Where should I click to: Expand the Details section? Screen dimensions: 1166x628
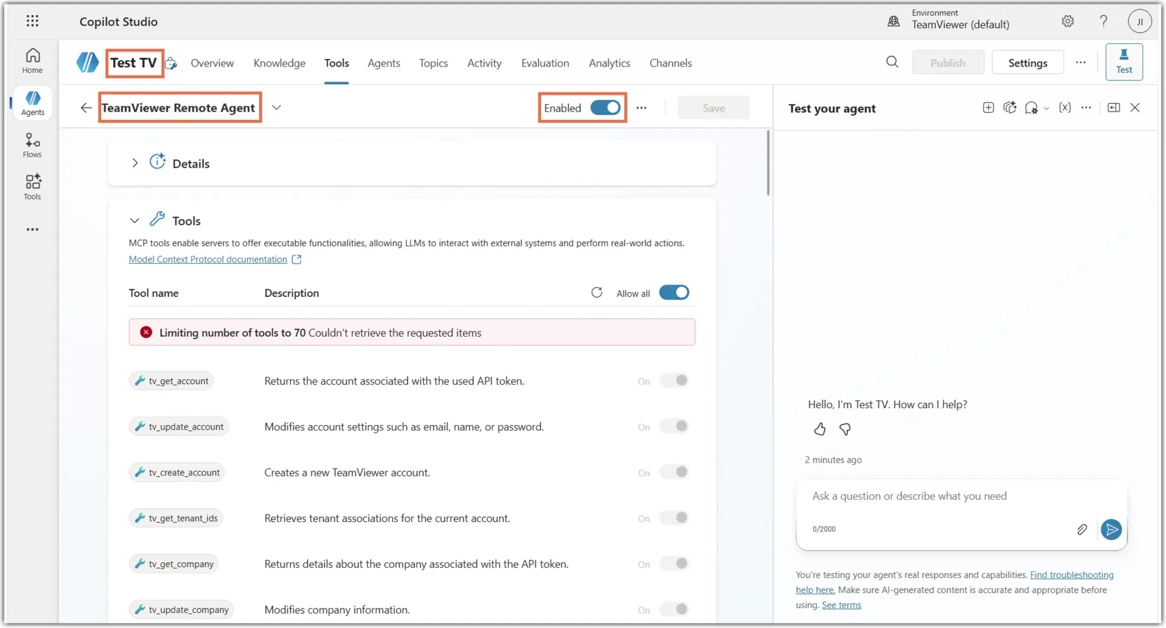click(x=135, y=163)
